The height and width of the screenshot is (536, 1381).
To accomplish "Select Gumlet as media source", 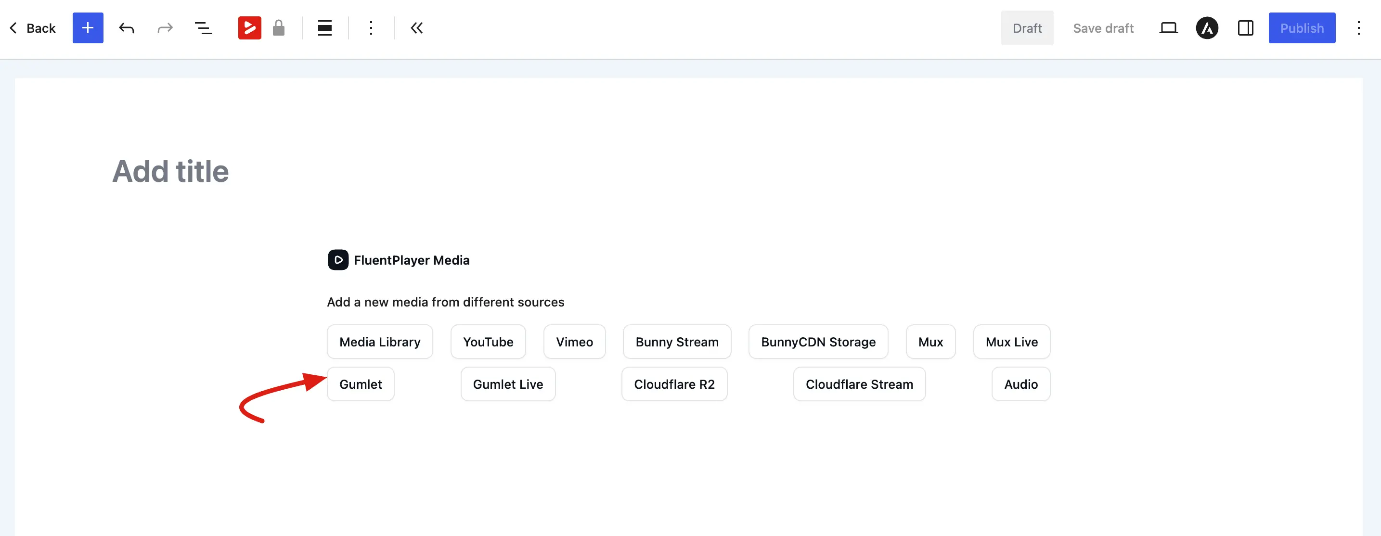I will click(x=361, y=384).
